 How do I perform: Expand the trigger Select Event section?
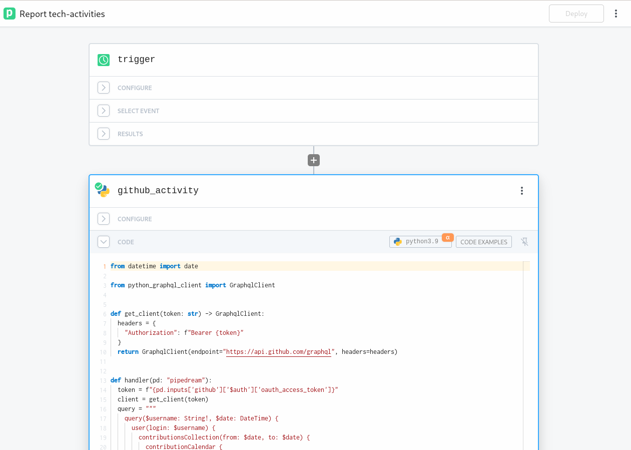click(104, 111)
